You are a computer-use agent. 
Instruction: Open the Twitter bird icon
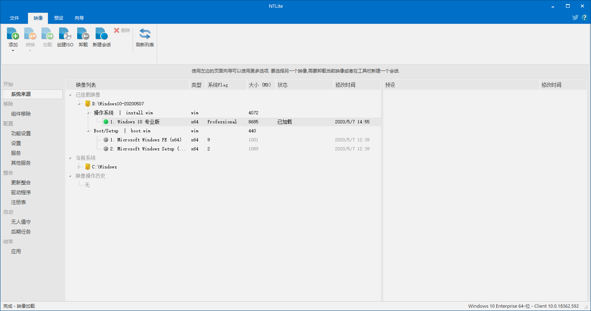pyautogui.click(x=575, y=18)
